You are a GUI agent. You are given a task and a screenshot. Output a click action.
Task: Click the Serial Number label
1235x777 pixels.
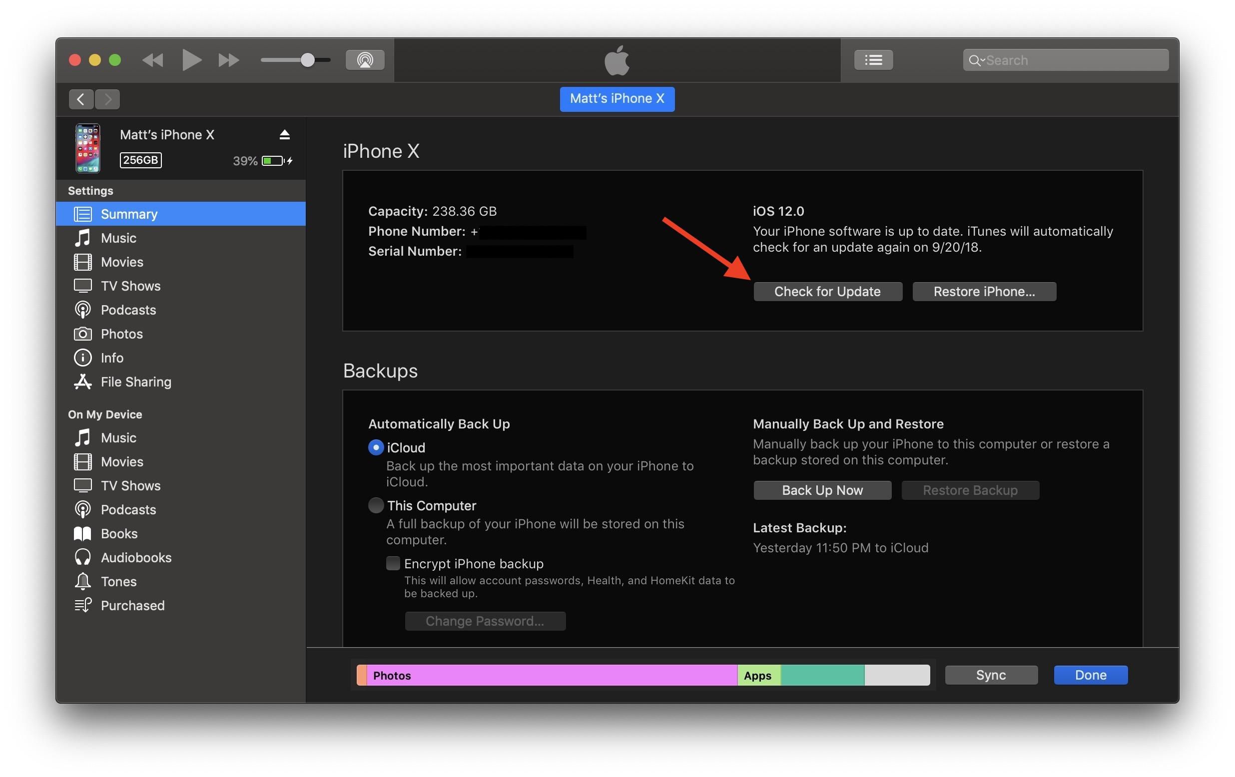coord(415,251)
